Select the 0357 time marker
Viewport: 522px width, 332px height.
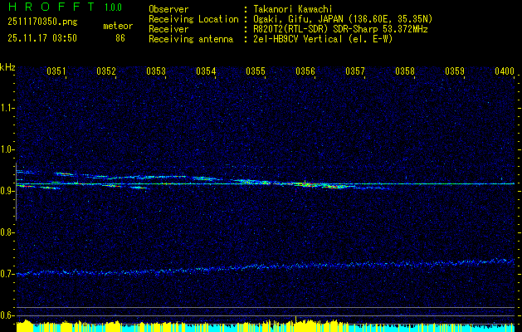355,71
